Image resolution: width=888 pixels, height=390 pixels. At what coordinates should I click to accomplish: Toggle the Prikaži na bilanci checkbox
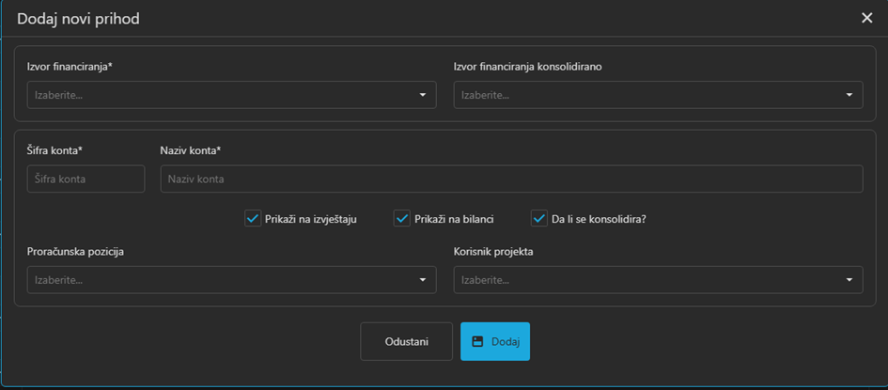click(402, 219)
